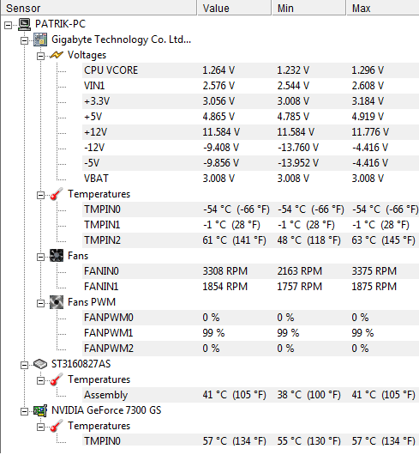Click the Fans PWM icon
Screen dimensions: 419x455
57,302
